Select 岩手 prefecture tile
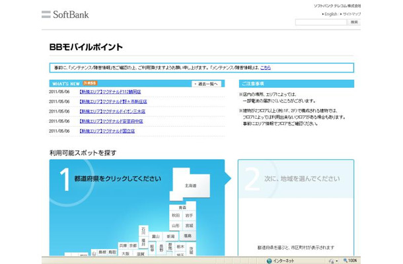This screenshot has width=403, height=264. click(189, 215)
